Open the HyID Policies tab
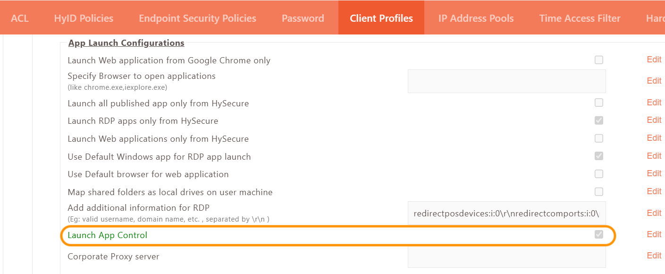 click(84, 18)
